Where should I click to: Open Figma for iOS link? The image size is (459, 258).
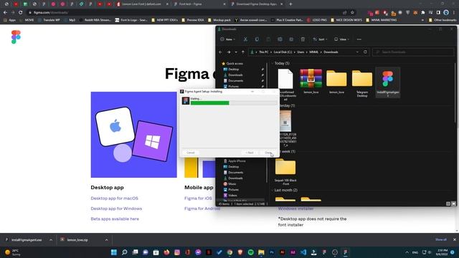(198, 199)
